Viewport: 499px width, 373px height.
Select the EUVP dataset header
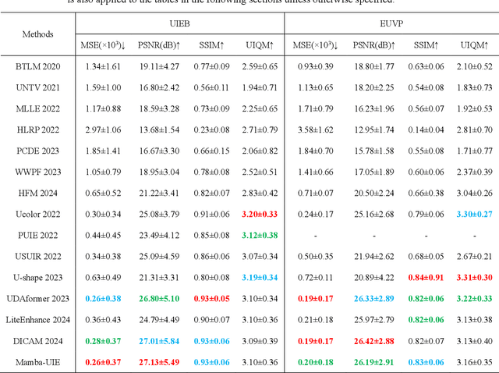coord(390,25)
